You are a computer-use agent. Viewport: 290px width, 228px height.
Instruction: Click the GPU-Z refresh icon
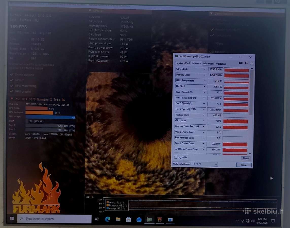click(246, 63)
